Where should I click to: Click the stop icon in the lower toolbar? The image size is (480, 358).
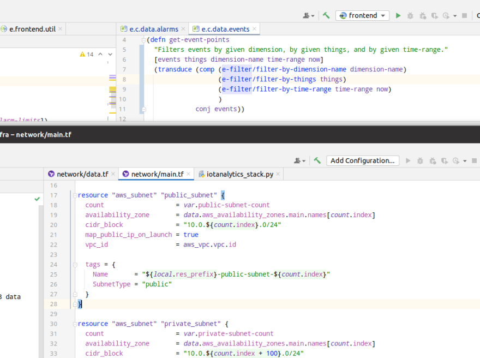pyautogui.click(x=474, y=161)
